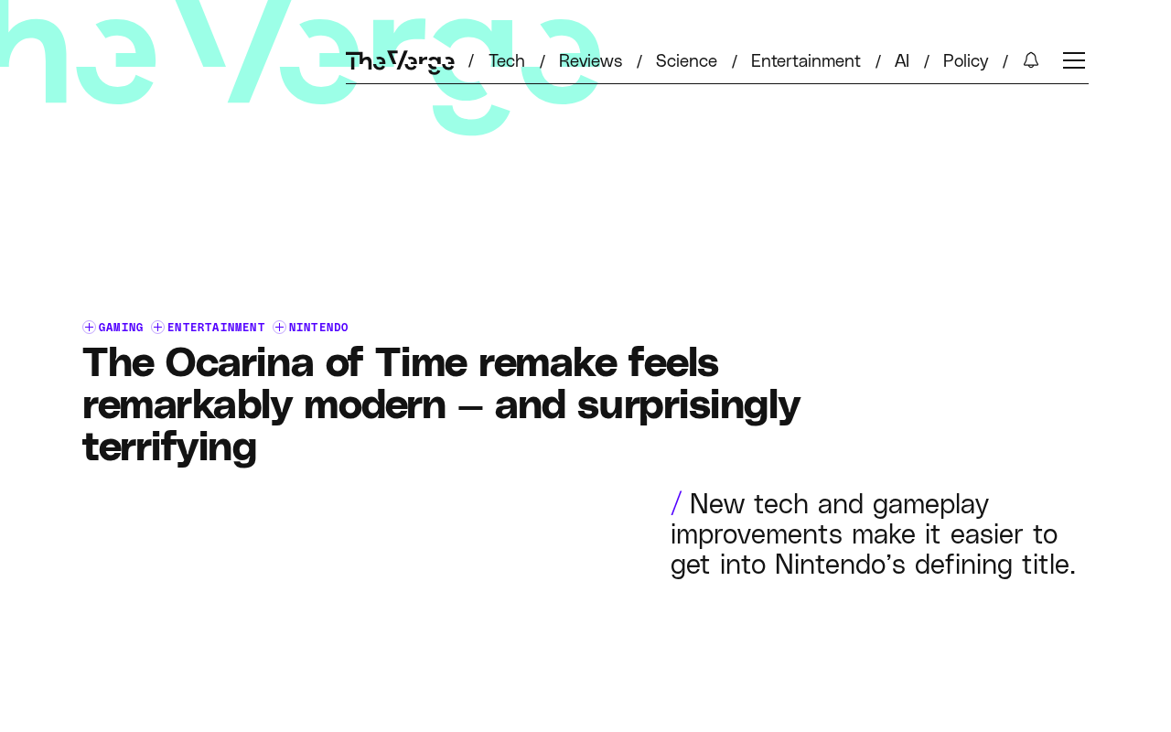Go to the Science section
1171x732 pixels.
(x=686, y=60)
